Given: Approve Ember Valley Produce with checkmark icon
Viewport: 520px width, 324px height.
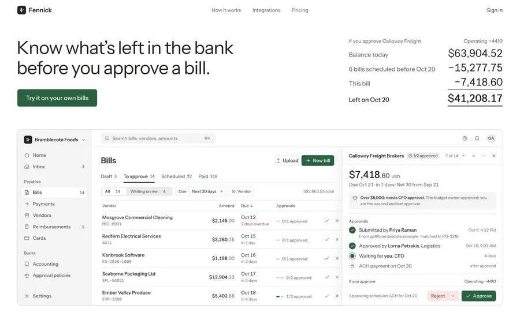Looking at the screenshot, I should [327, 296].
